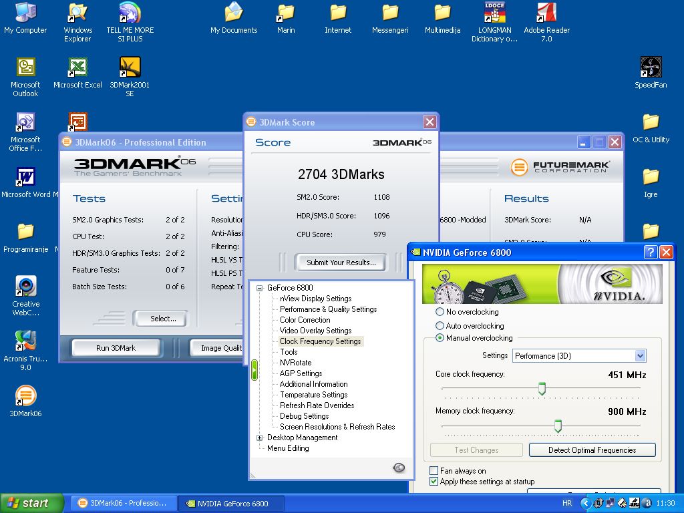Open Performance & Quality Settings item
The height and width of the screenshot is (513, 684).
(329, 309)
